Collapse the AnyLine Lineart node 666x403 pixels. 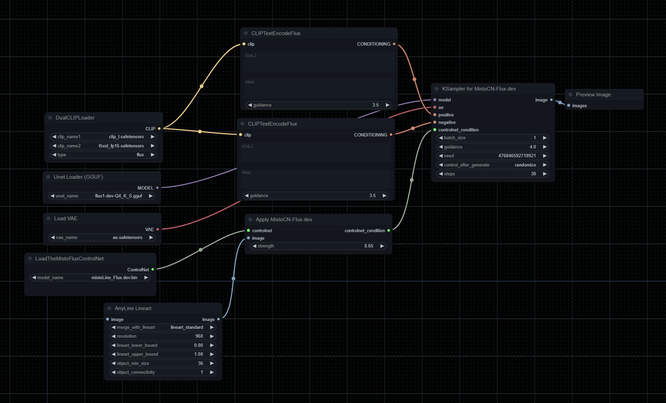click(x=109, y=308)
